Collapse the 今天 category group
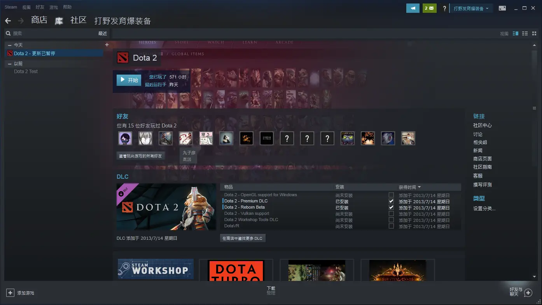The width and height of the screenshot is (542, 305). tap(10, 45)
